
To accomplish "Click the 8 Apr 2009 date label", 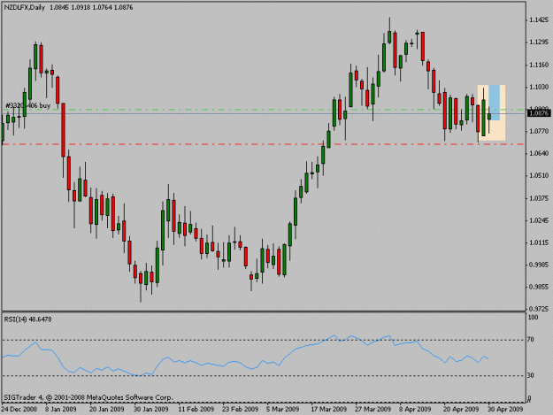I will pyautogui.click(x=415, y=410).
